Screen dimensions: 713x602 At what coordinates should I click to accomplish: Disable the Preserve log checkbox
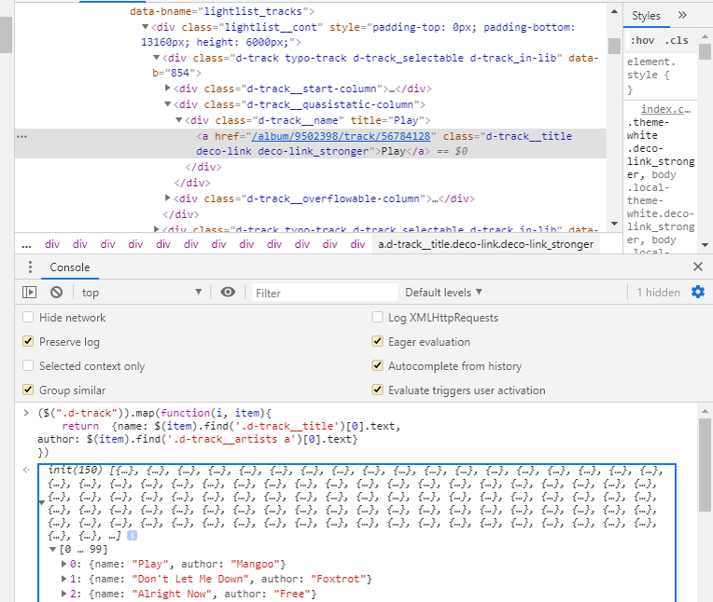(28, 341)
